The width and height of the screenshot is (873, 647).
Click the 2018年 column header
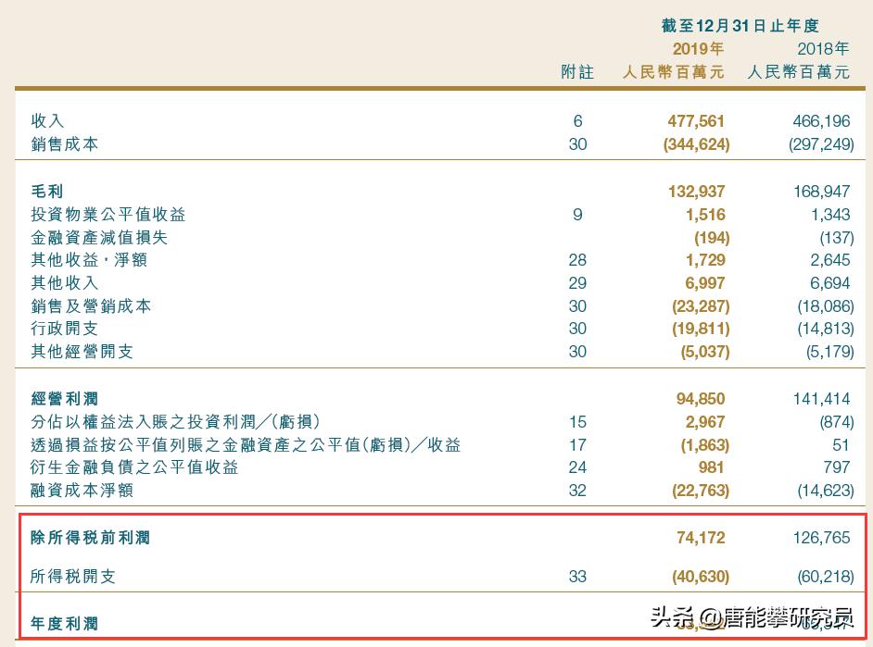point(825,49)
